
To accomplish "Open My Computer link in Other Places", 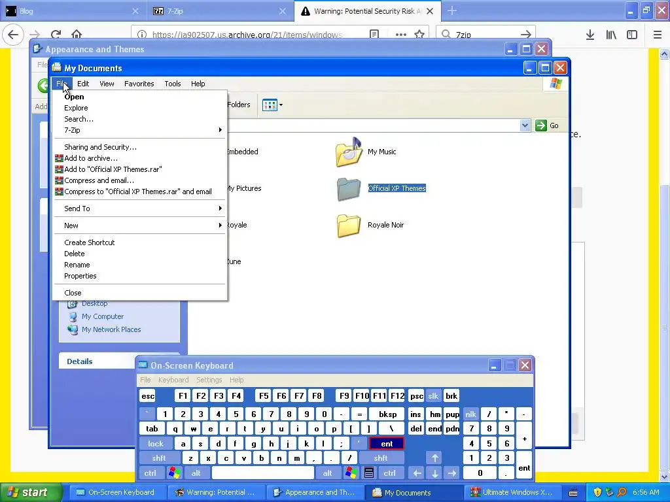I will tap(103, 317).
